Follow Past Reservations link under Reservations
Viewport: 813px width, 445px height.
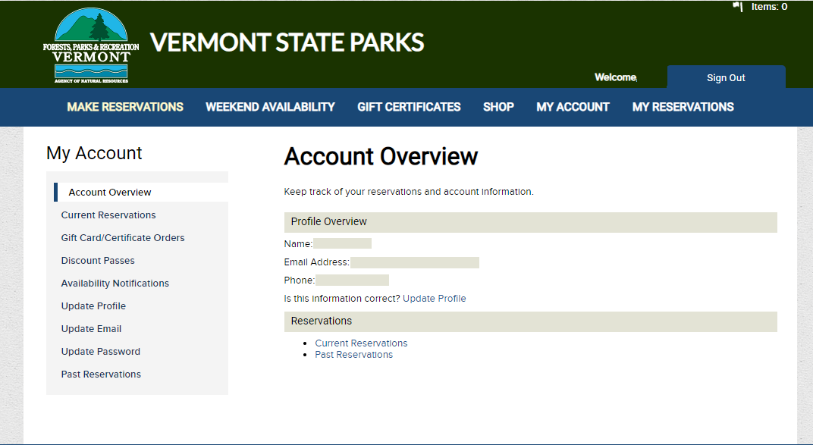353,354
